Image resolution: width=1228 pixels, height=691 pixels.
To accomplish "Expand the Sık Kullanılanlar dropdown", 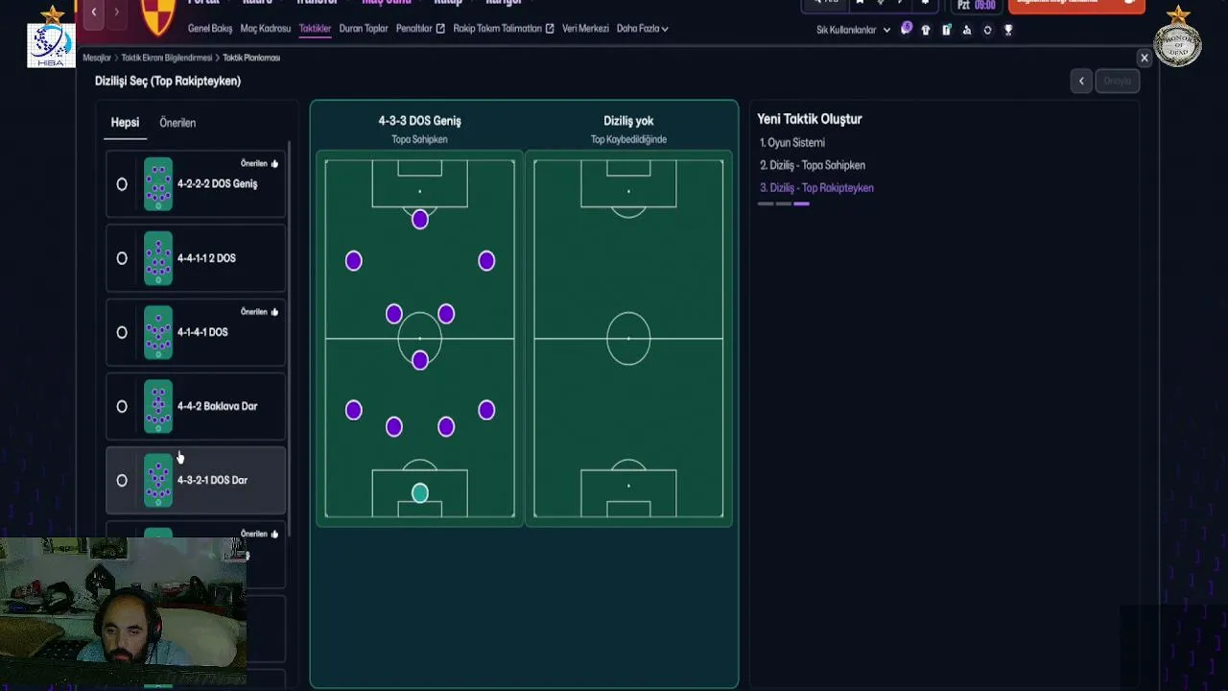I will 853,30.
